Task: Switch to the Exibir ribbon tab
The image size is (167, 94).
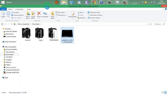Action: (x=29, y=9)
